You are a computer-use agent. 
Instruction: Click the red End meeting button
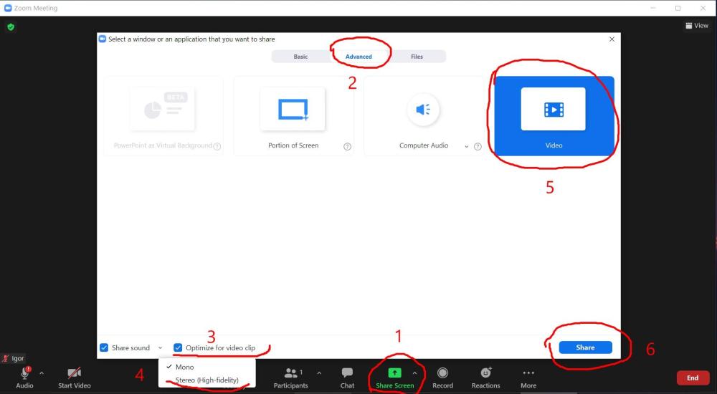click(x=692, y=378)
